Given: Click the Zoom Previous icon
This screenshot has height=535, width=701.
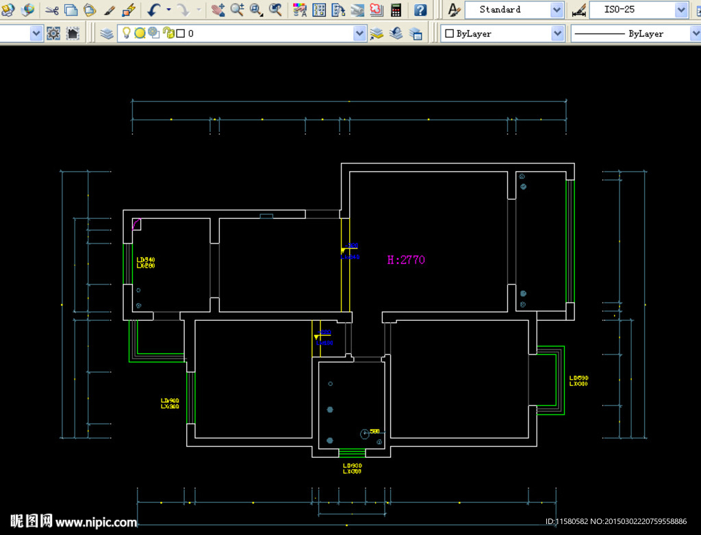Looking at the screenshot, I should coord(275,10).
